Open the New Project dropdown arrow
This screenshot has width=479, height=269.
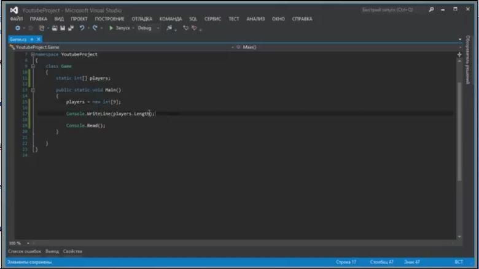tap(48, 28)
